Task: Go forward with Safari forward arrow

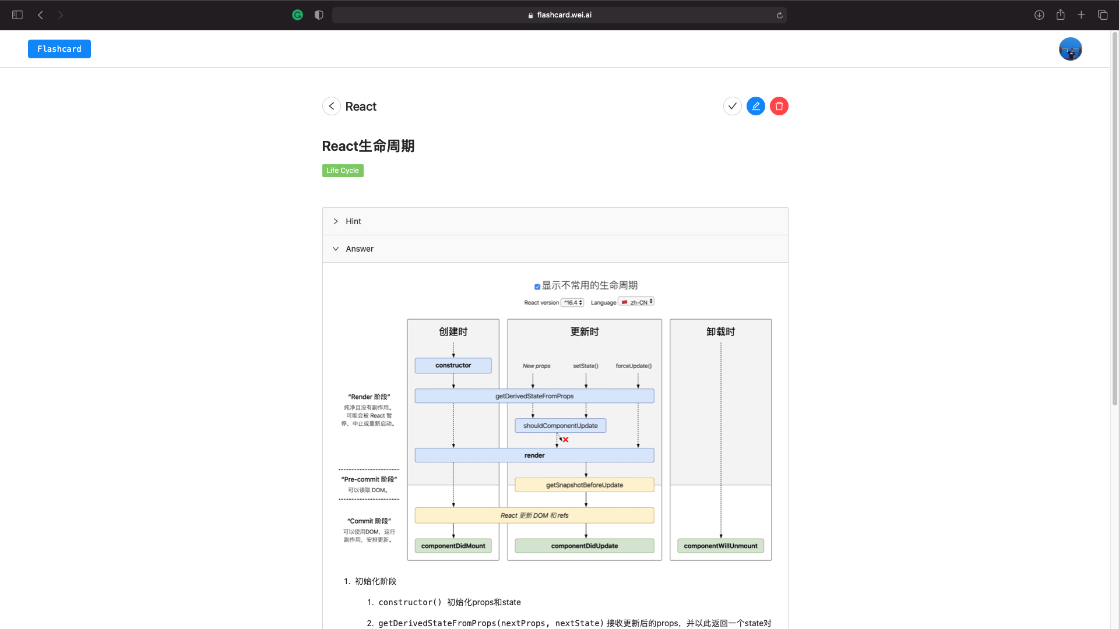Action: point(60,15)
